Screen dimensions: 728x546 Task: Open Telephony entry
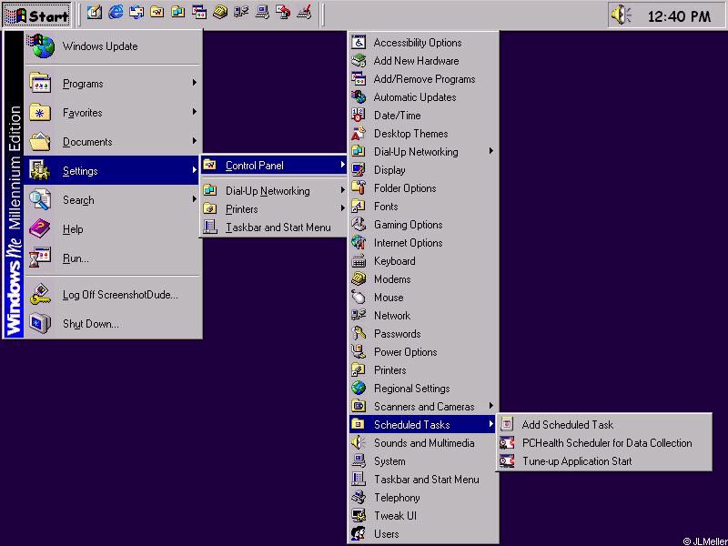pyautogui.click(x=424, y=497)
